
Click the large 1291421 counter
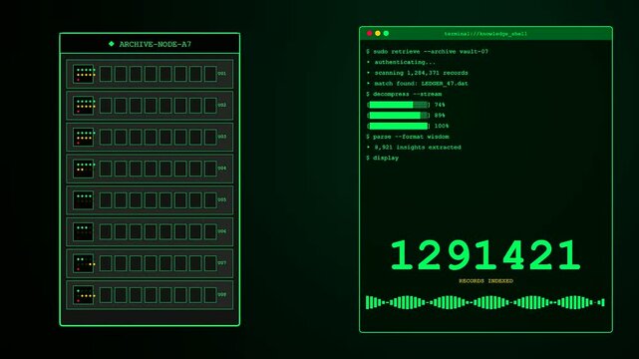coord(485,255)
